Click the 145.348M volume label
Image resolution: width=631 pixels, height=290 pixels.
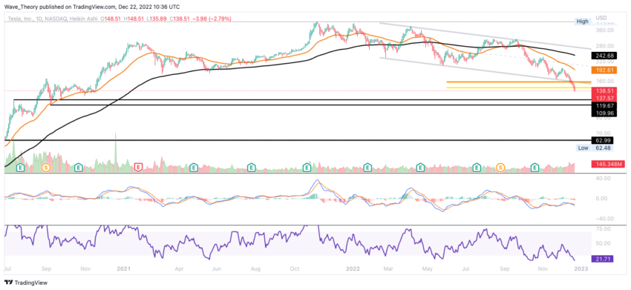(x=603, y=164)
